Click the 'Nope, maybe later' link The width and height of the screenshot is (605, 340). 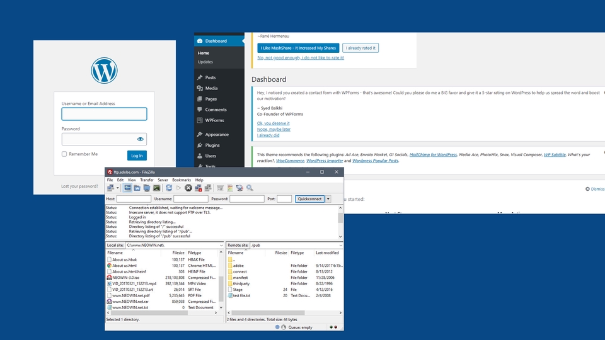274,129
